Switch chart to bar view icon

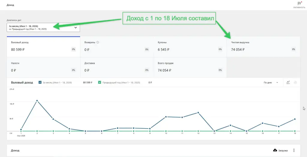click(x=295, y=82)
